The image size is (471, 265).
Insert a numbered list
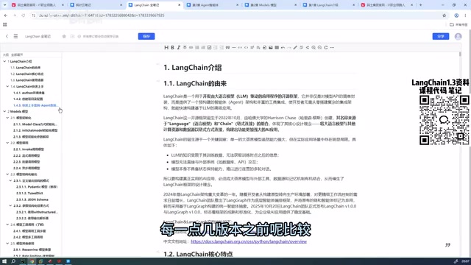click(203, 47)
